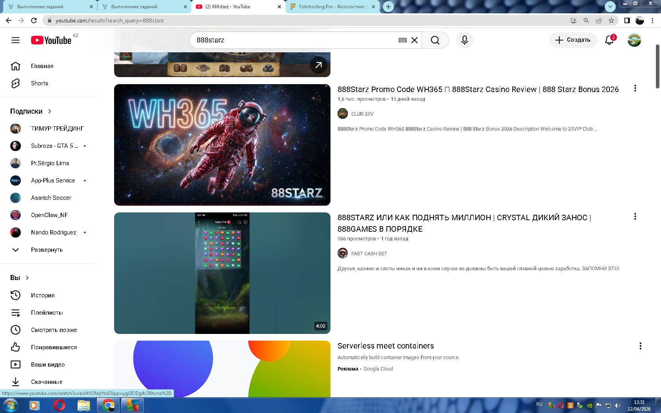
Task: Bookmark this page with the star icon
Action: tap(611, 20)
